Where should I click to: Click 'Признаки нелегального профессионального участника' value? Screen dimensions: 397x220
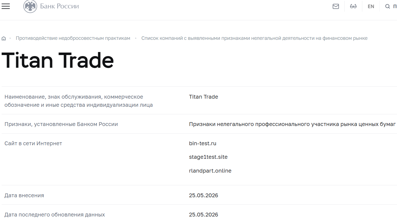tap(292, 124)
